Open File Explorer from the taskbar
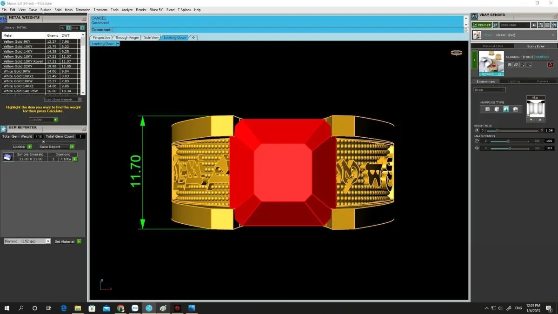The width and height of the screenshot is (558, 314). (78, 308)
